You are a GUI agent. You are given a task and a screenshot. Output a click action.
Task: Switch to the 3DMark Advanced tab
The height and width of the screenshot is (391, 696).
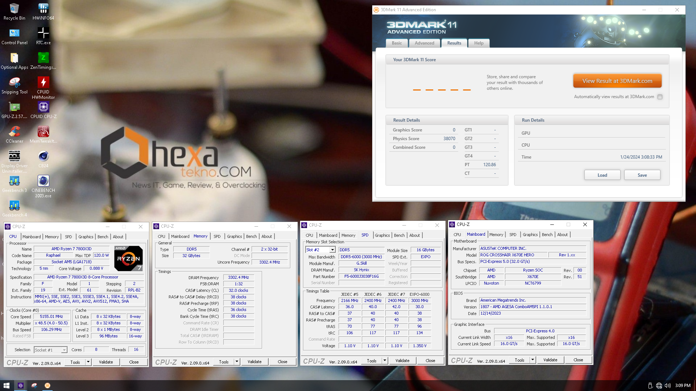click(x=424, y=43)
